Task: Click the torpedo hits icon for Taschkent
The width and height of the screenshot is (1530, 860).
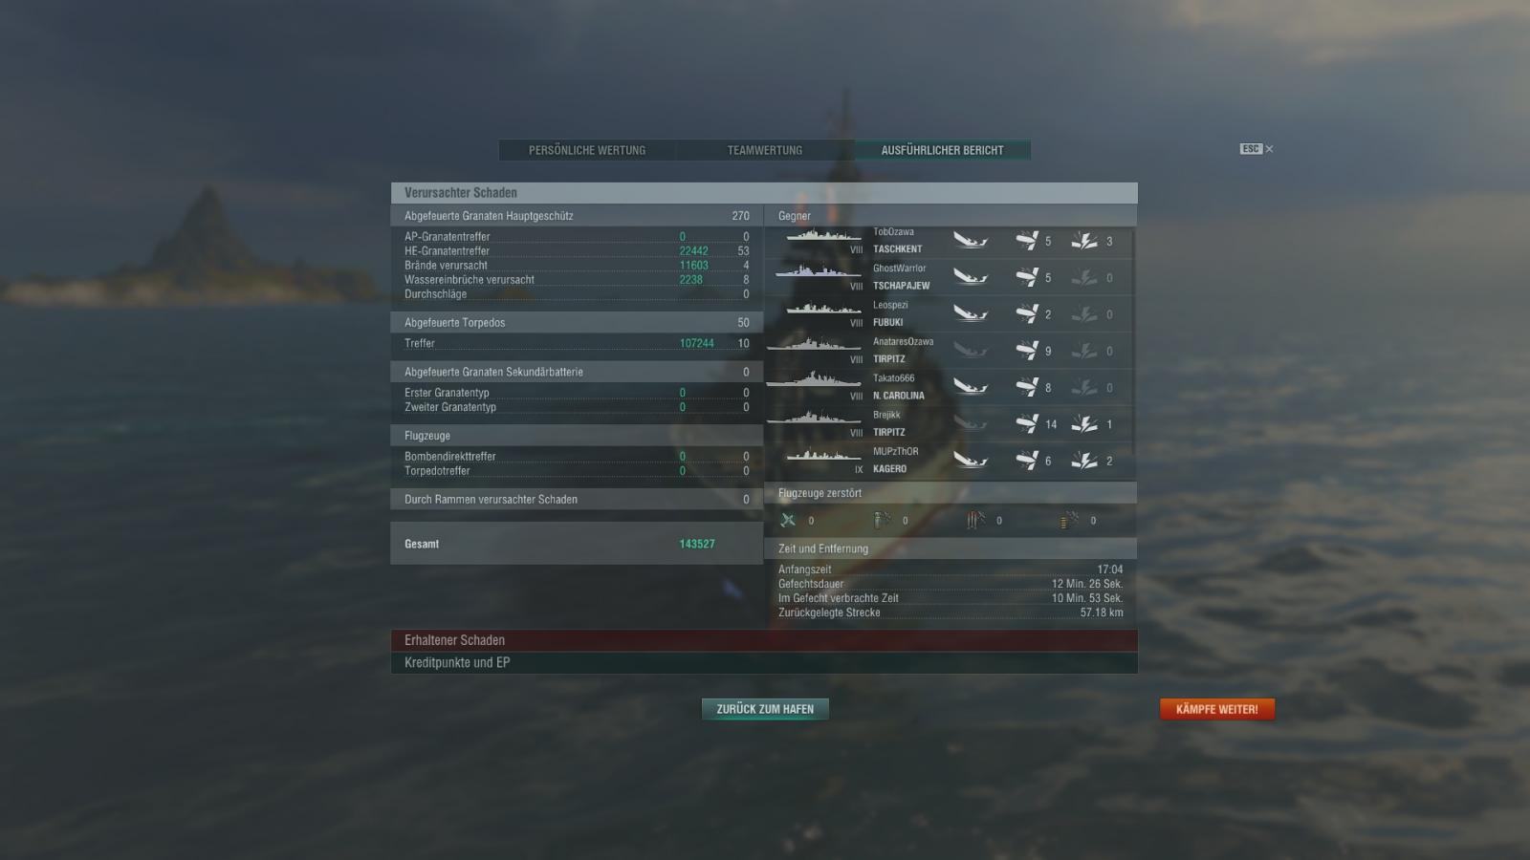Action: coord(1083,241)
